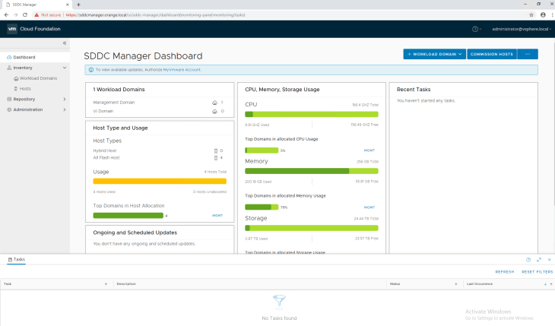Go to Workload Domains in sidebar
Viewport: 555px width, 326px height.
pos(38,78)
